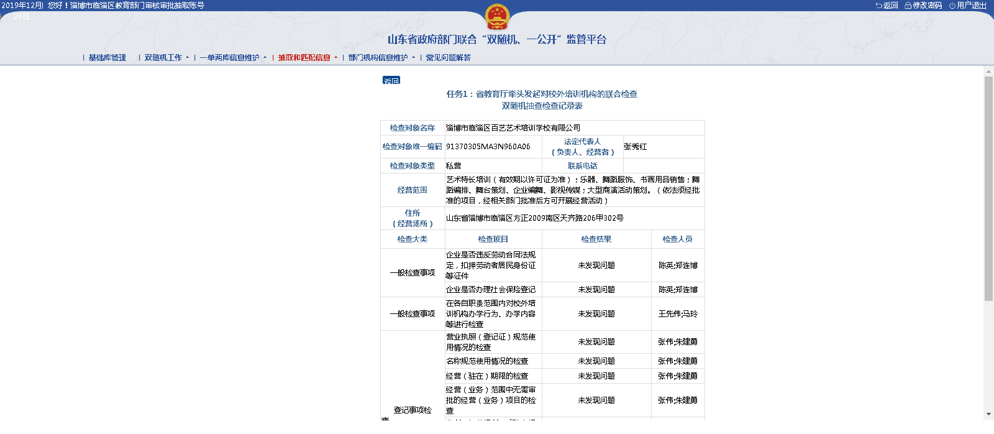Click the 用户退出 logout link

[x=972, y=6]
